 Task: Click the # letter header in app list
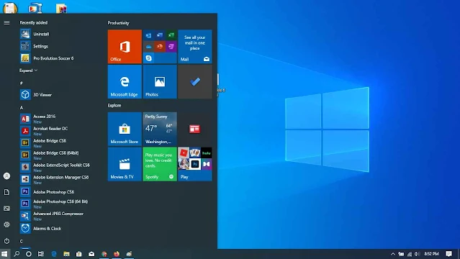[x=22, y=83]
